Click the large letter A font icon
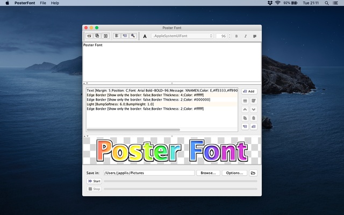This screenshot has width=344, height=215. tap(145, 36)
